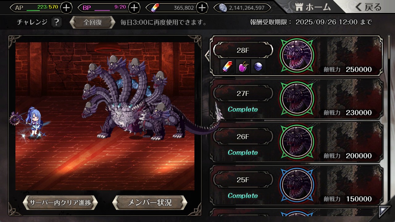Tap the plus icon beside AP gauge

tap(66, 8)
